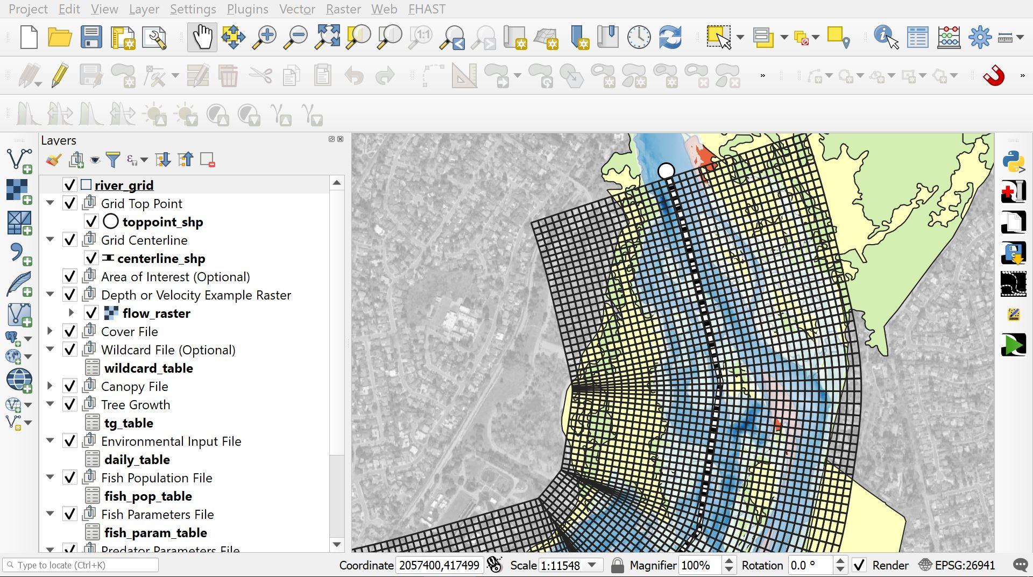The height and width of the screenshot is (577, 1033).
Task: Select the wildcard_table layer
Action: [x=148, y=368]
